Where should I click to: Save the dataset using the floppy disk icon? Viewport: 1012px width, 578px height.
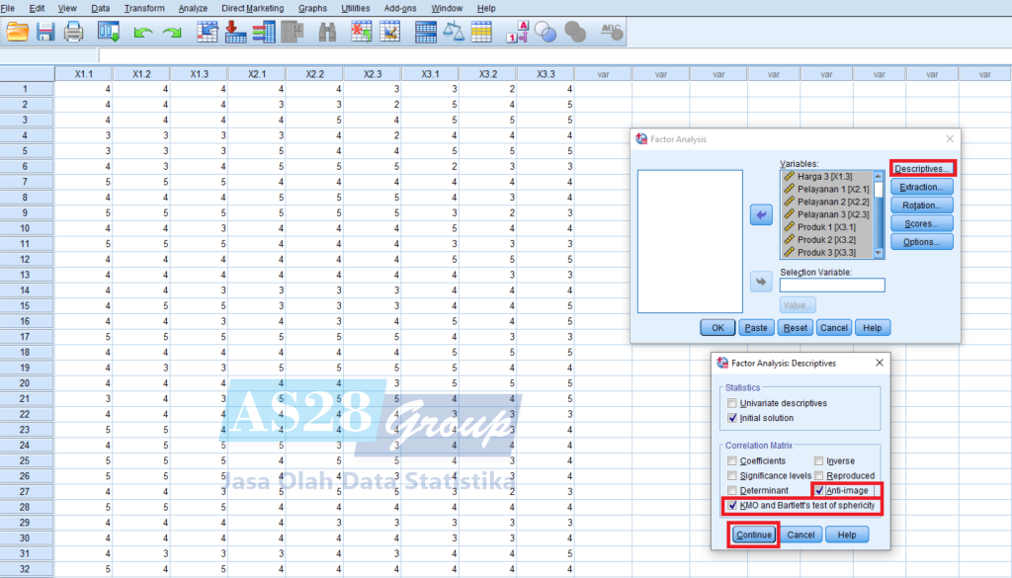[45, 32]
